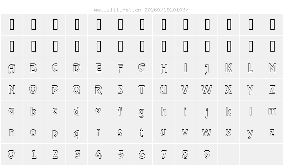Select the digit 0 glyph preview
The height and width of the screenshot is (166, 283).
(x=11, y=154)
